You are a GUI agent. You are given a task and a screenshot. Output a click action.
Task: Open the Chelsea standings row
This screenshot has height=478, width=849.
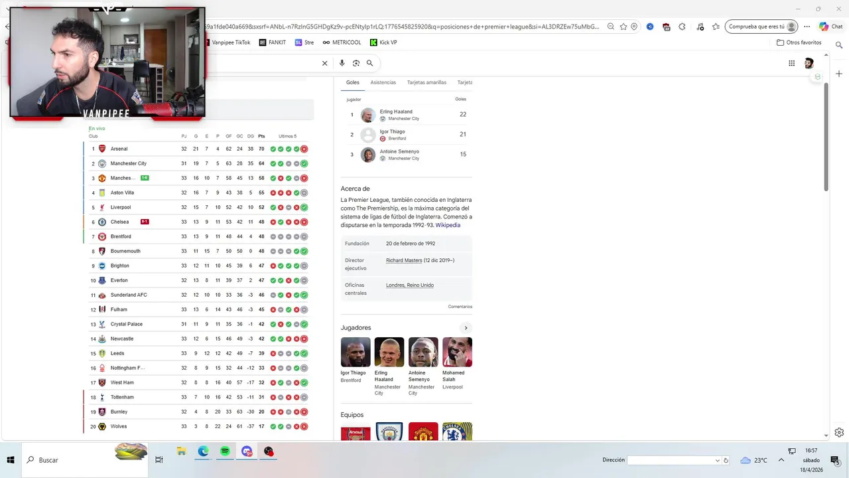pos(198,222)
